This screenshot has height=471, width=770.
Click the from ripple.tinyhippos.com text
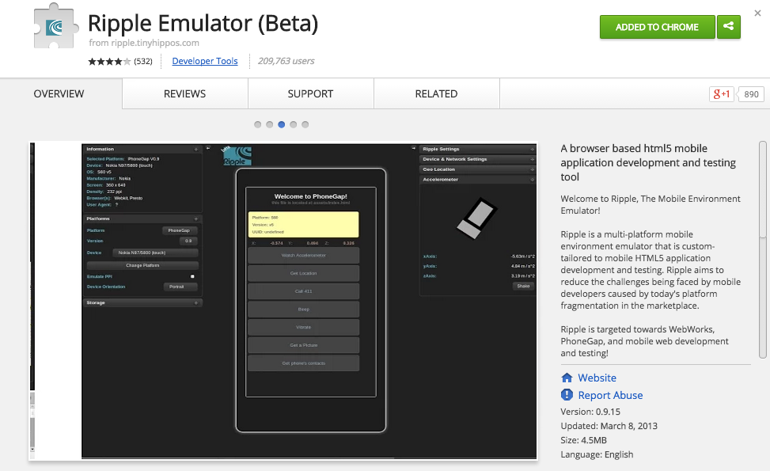(144, 43)
